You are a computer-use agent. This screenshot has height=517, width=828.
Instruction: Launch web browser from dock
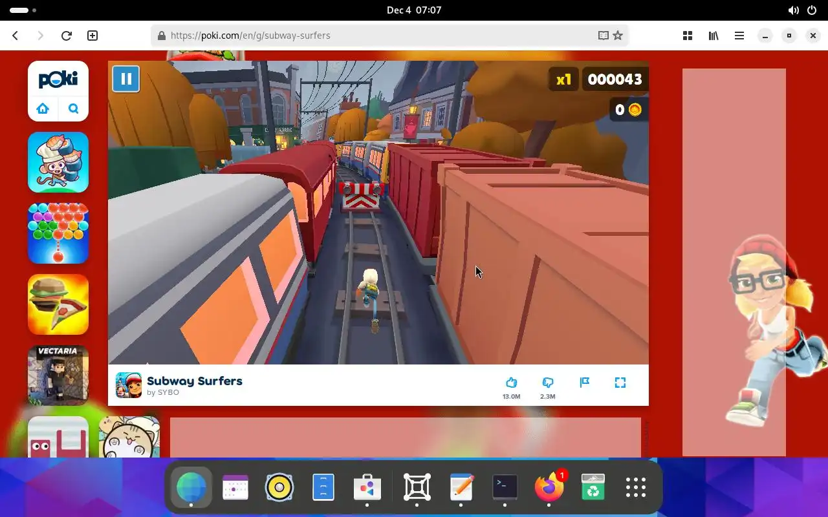click(x=191, y=487)
